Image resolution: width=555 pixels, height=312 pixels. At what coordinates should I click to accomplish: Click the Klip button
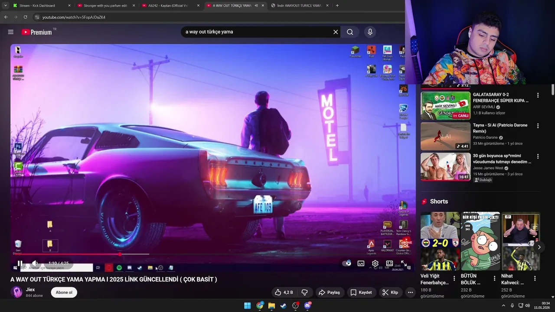click(x=390, y=292)
